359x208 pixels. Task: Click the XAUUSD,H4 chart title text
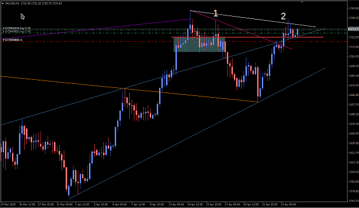[x=12, y=3]
